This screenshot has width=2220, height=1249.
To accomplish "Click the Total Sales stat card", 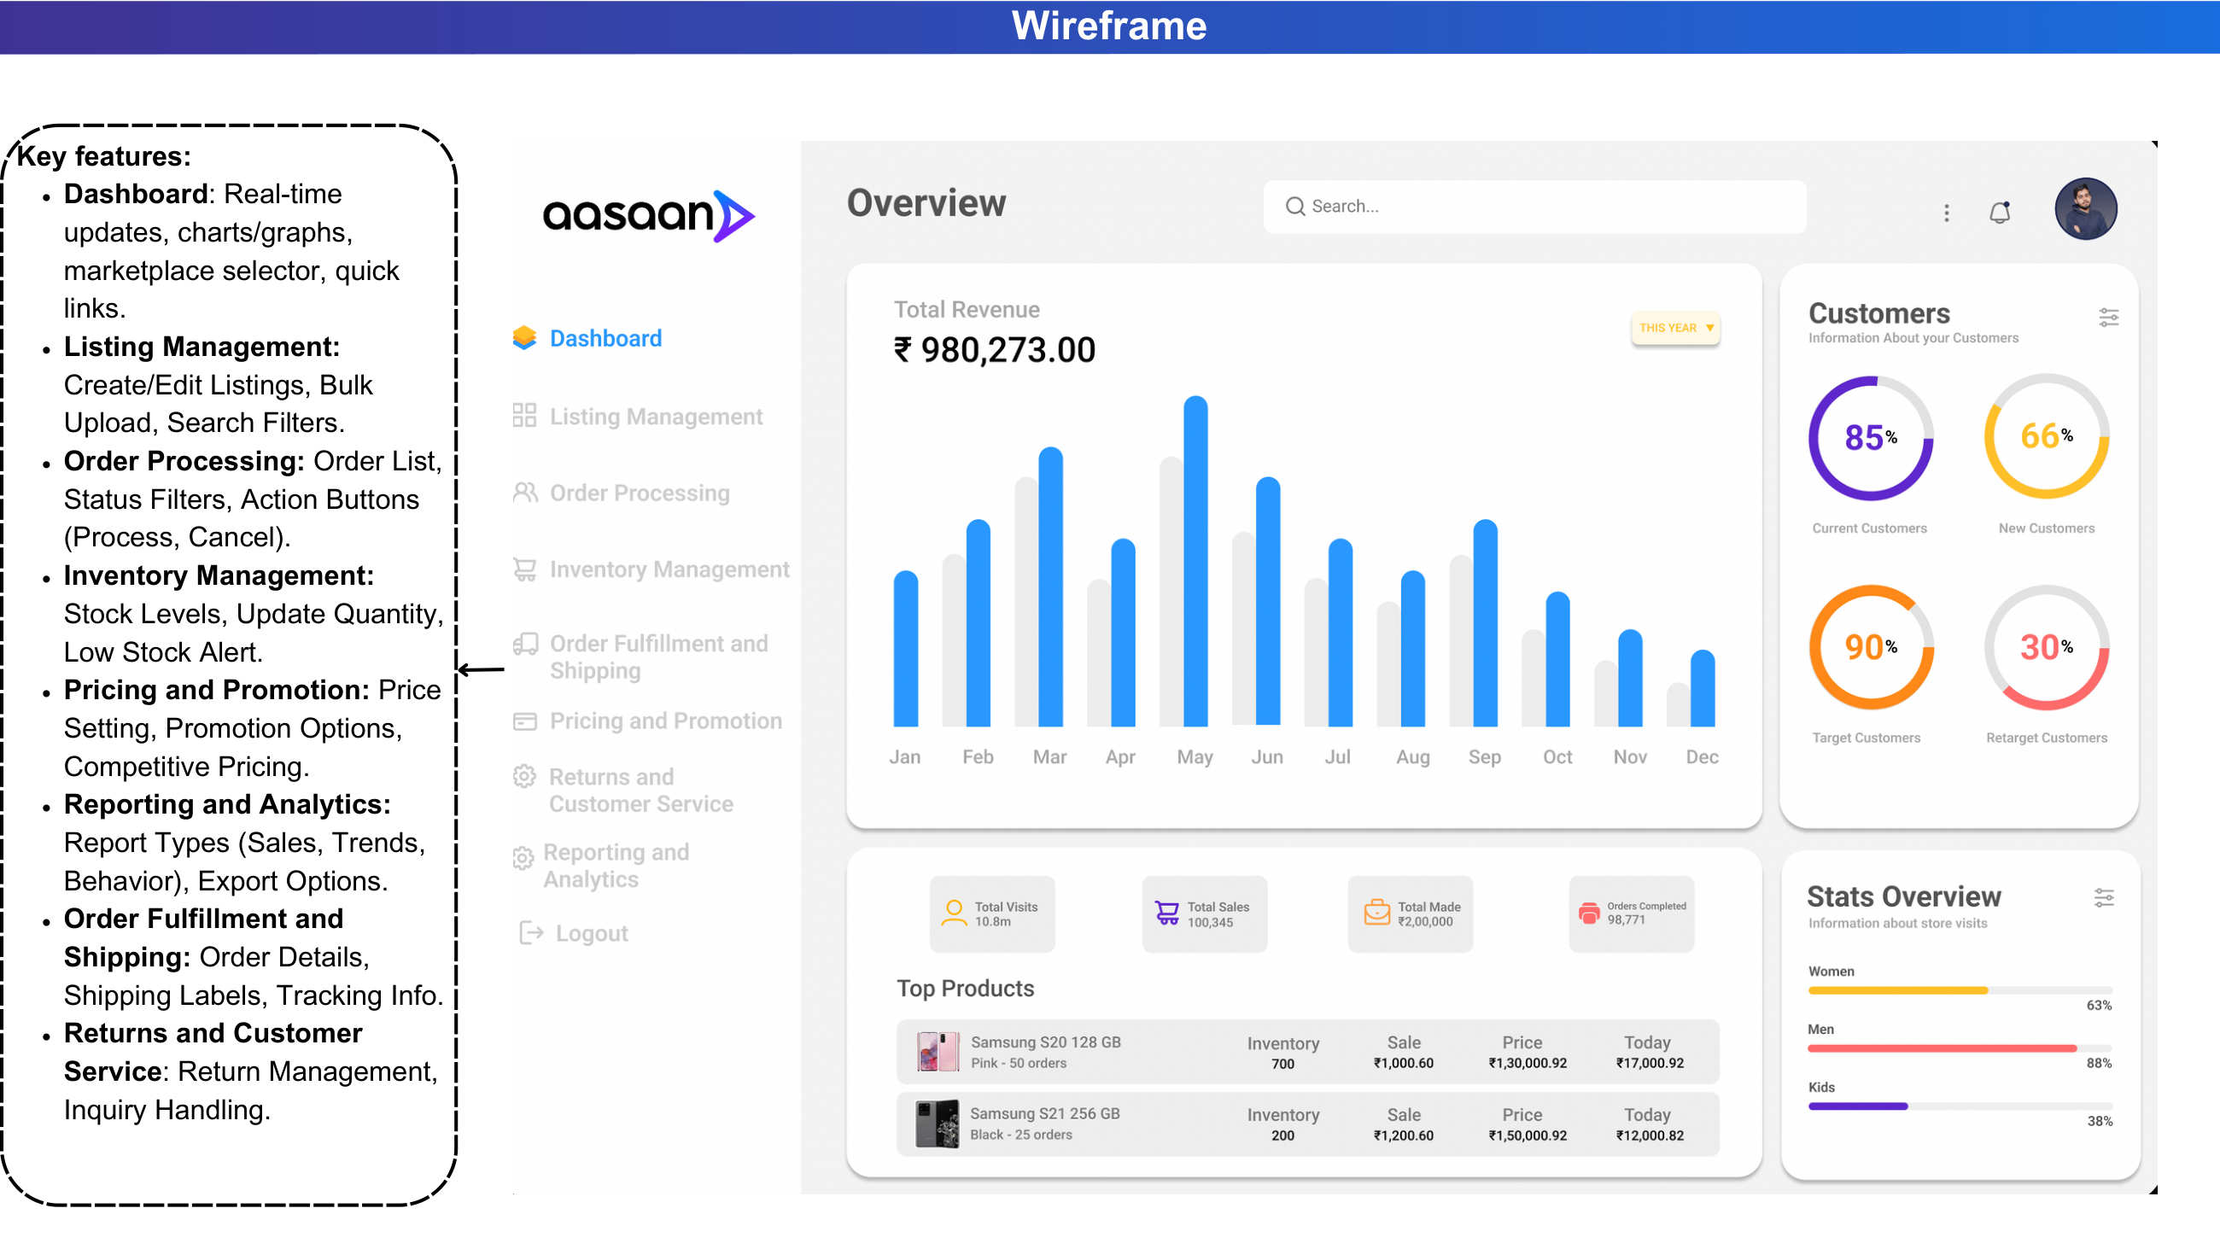I will (x=1204, y=913).
